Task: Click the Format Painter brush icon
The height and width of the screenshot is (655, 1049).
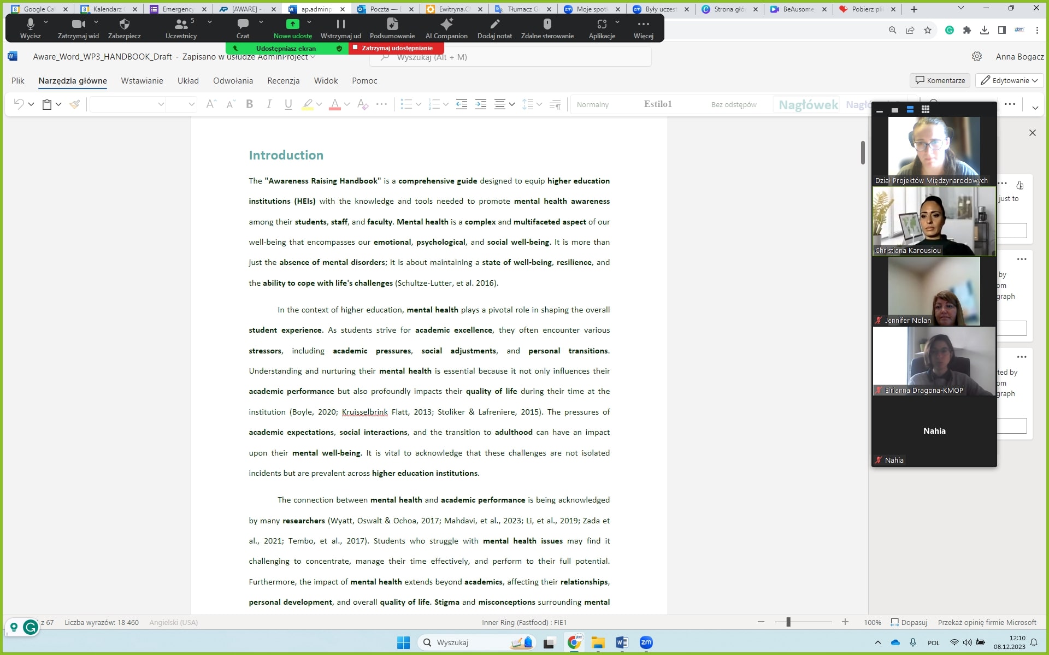Action: click(75, 104)
